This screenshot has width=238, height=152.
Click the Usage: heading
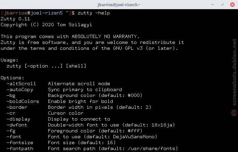[x=10, y=60]
